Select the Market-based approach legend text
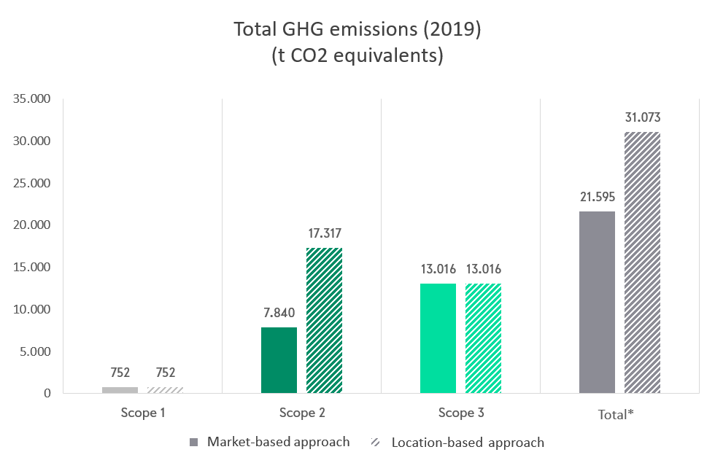This screenshot has width=715, height=471. [278, 442]
